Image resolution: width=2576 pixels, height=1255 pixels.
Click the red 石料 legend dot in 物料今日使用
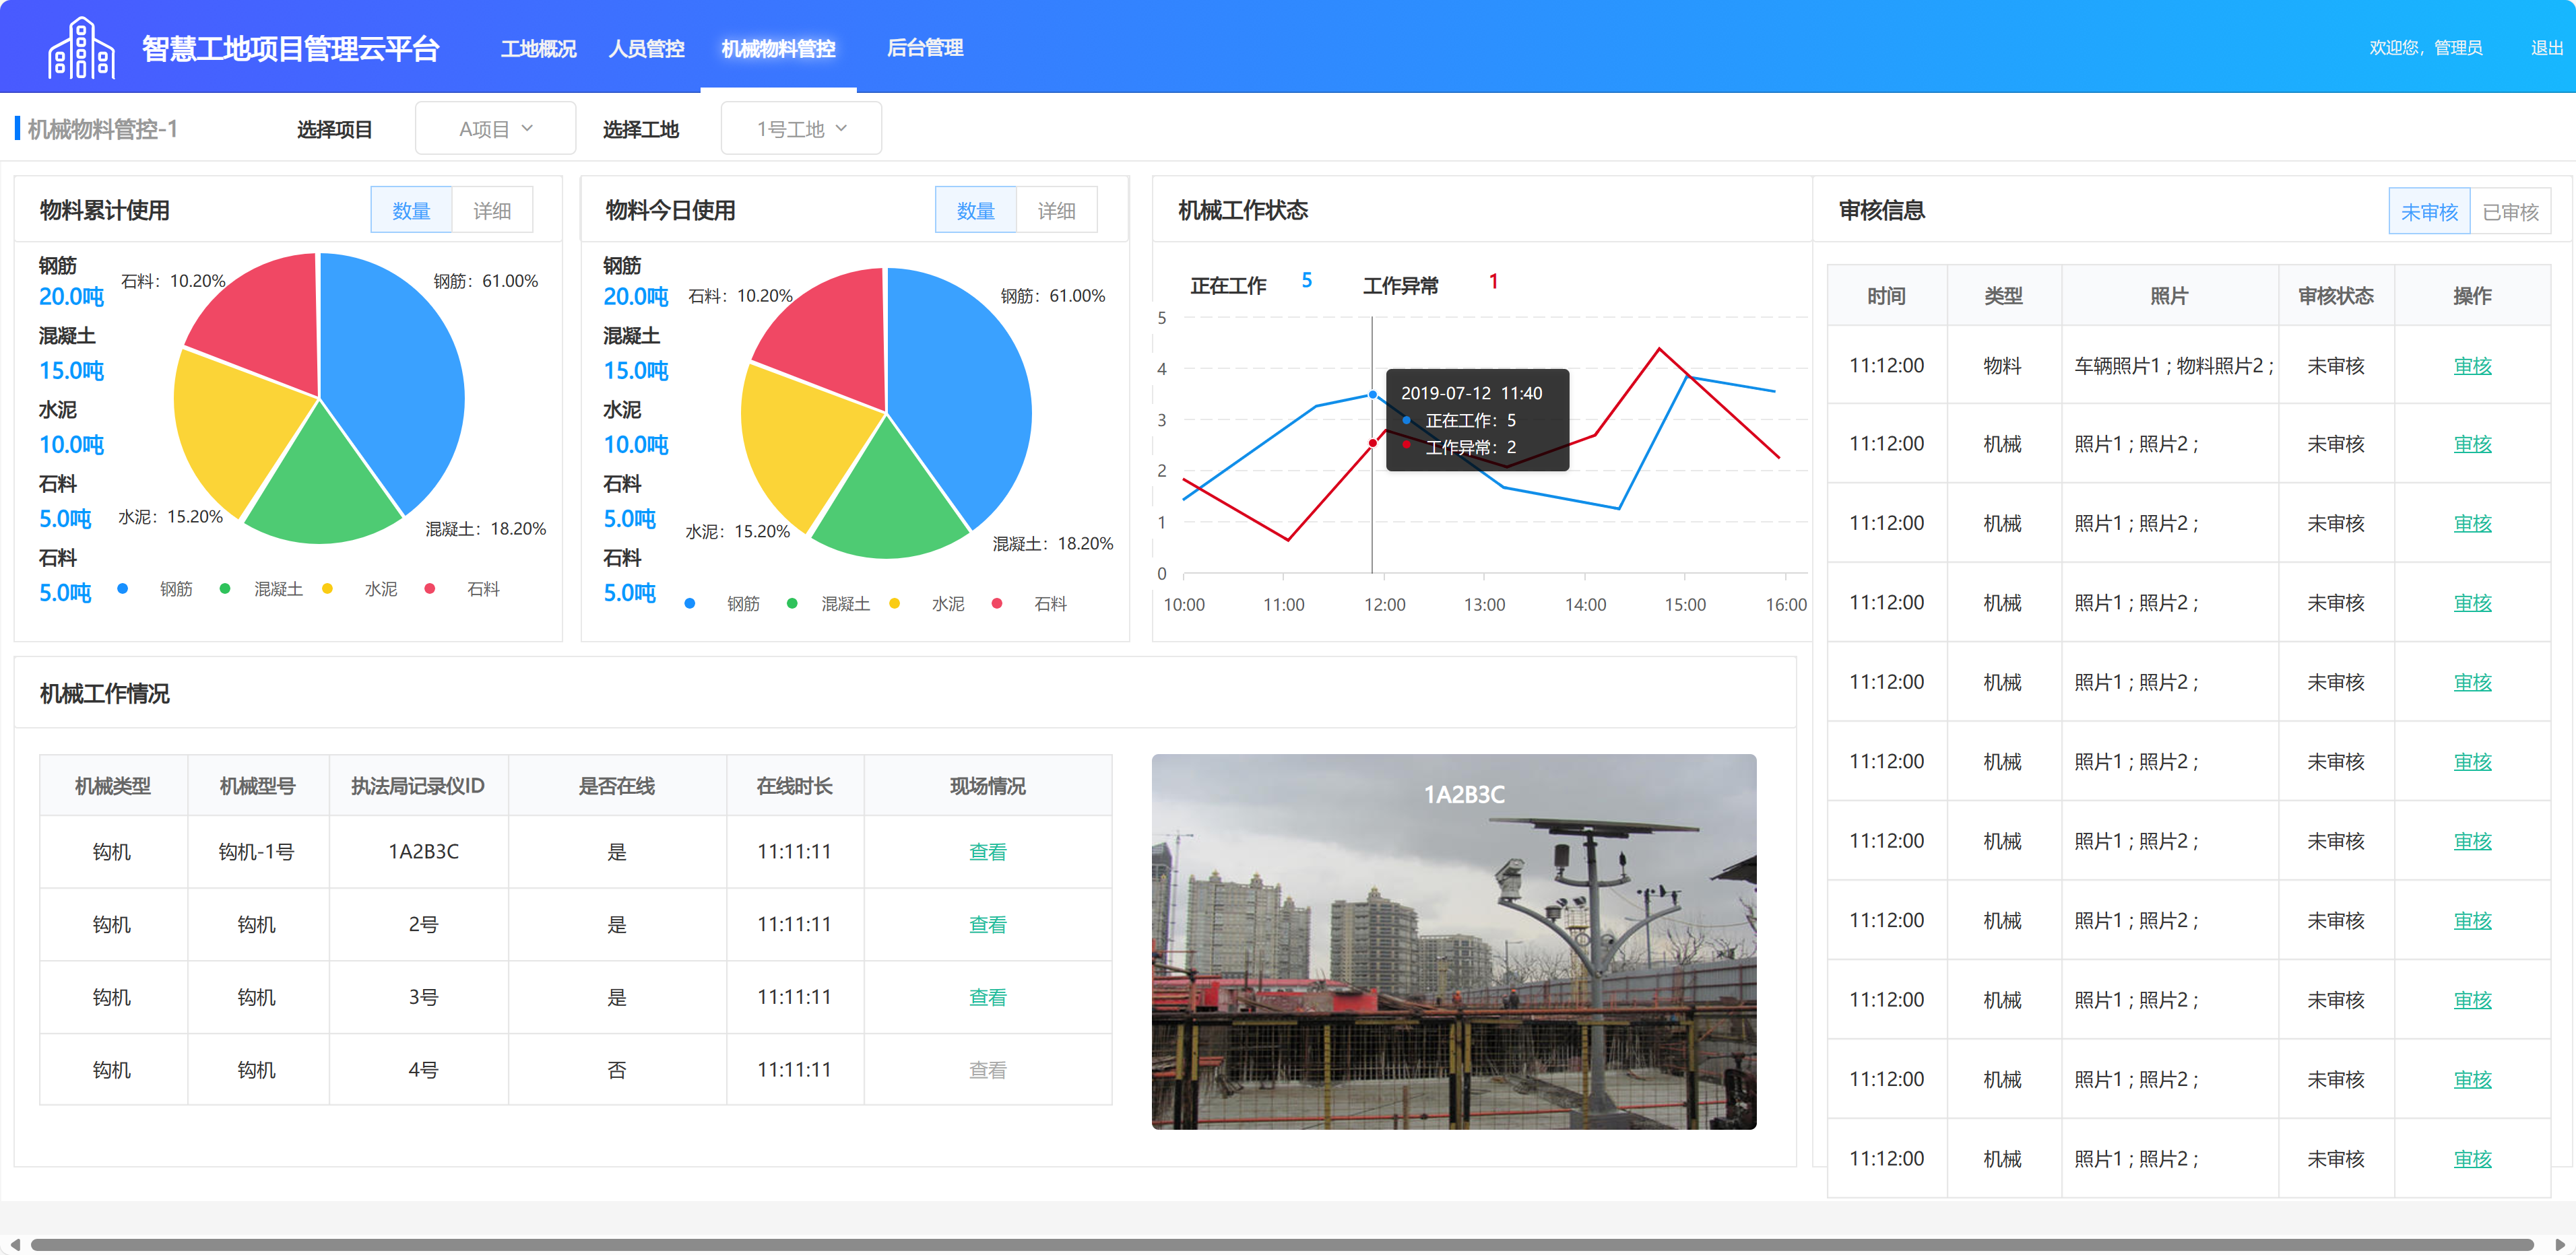(997, 603)
